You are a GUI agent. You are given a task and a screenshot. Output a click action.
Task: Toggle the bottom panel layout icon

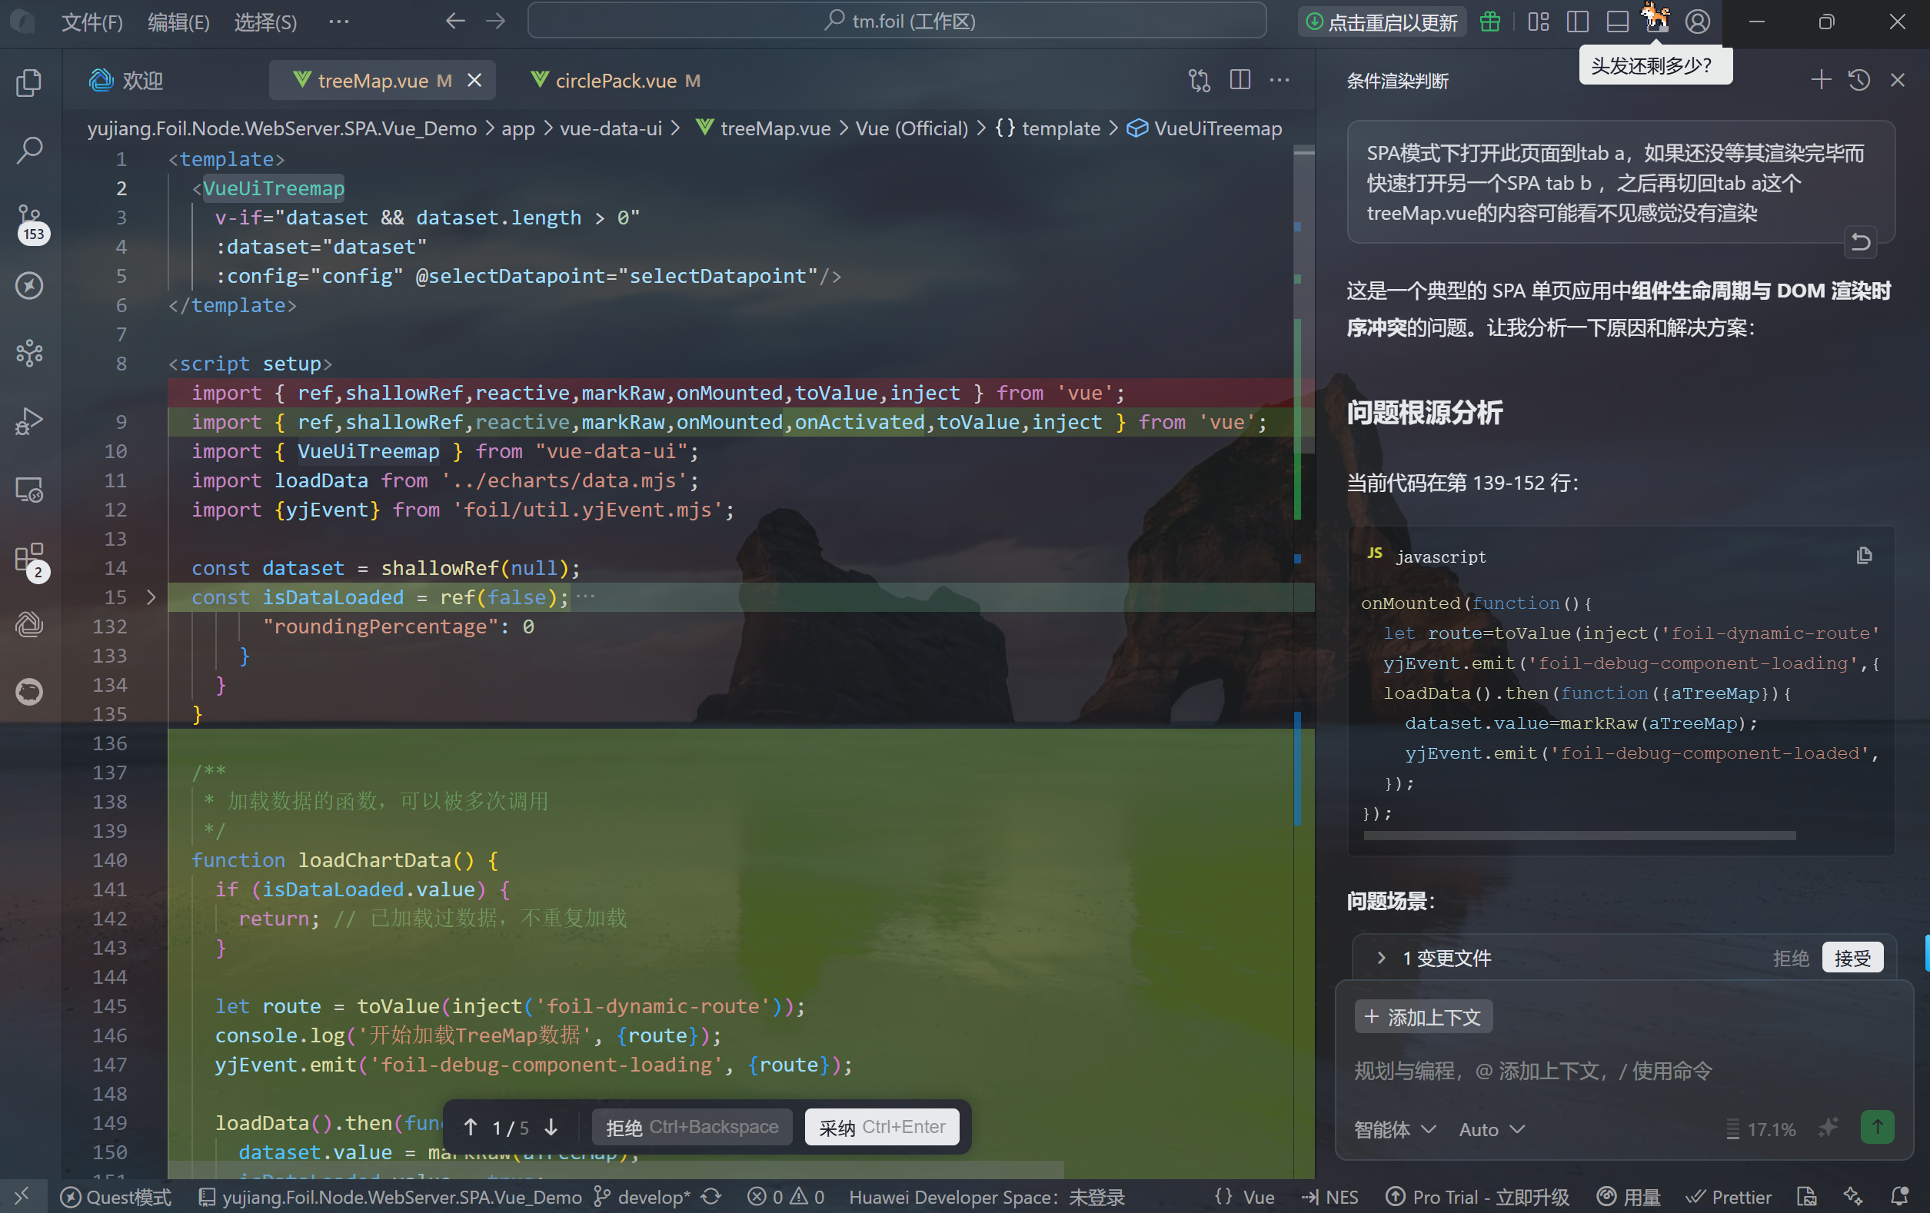pyautogui.click(x=1617, y=22)
